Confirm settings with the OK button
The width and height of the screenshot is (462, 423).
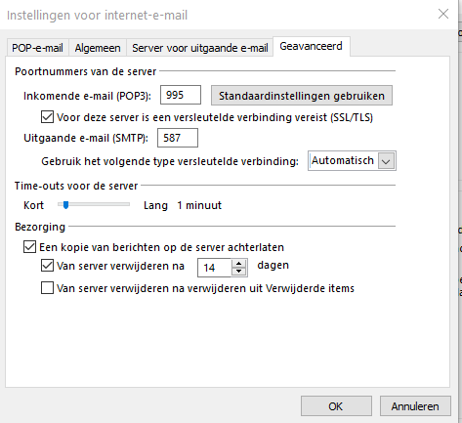[336, 406]
